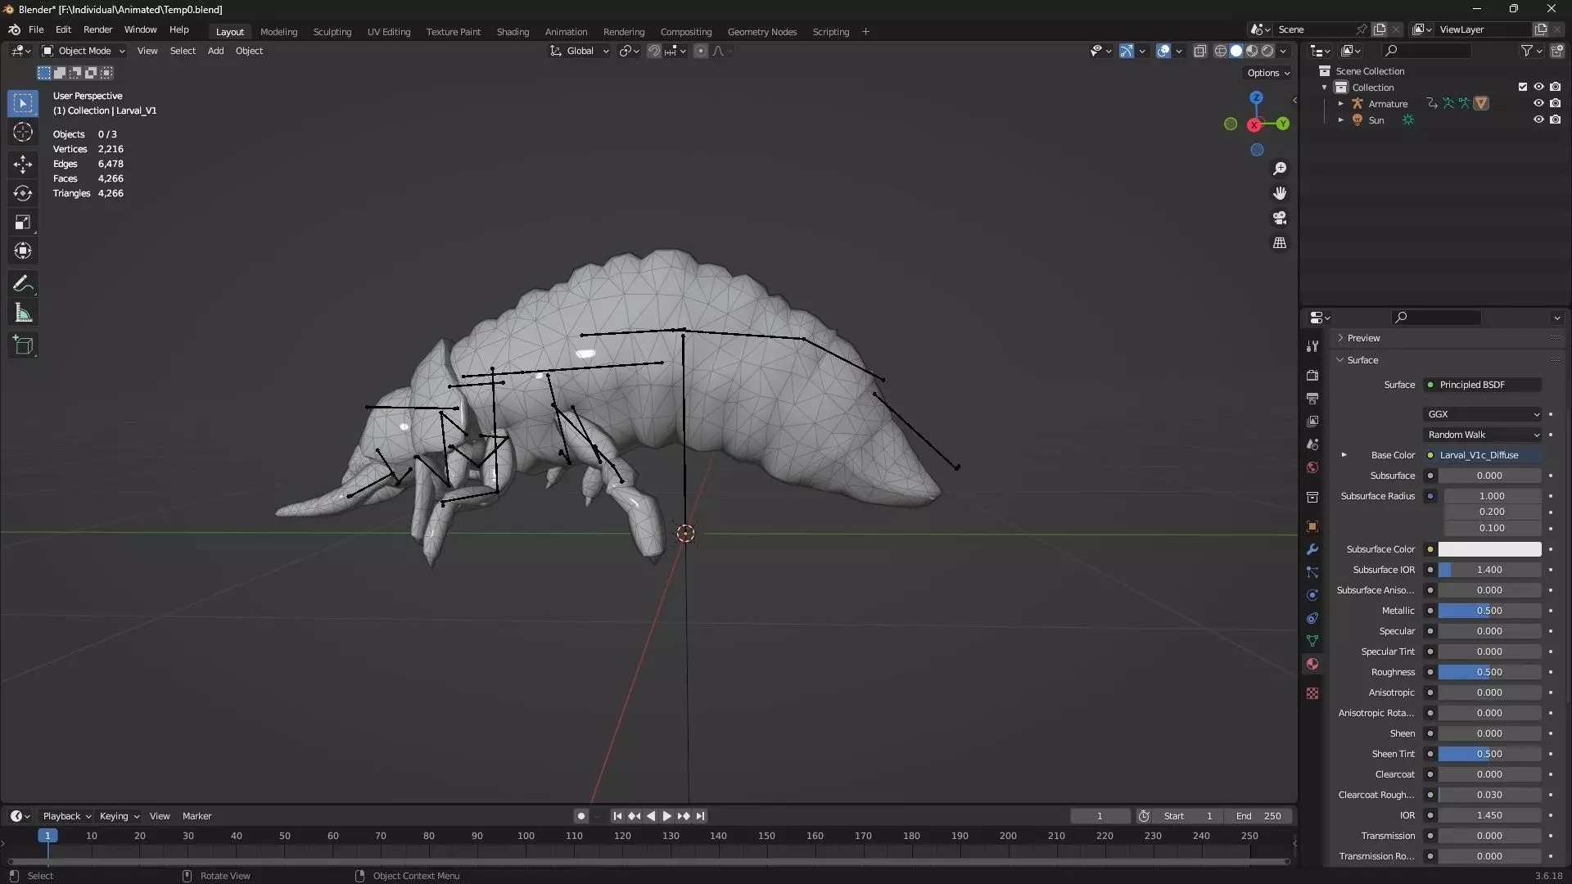Toggle auto keying record button
The height and width of the screenshot is (884, 1572).
(x=581, y=816)
